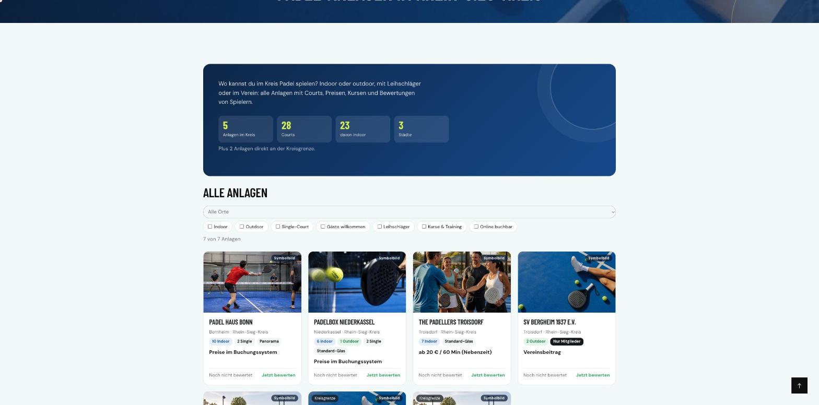
Task: Enable the Outdoor filter checkbox
Action: [x=241, y=227]
